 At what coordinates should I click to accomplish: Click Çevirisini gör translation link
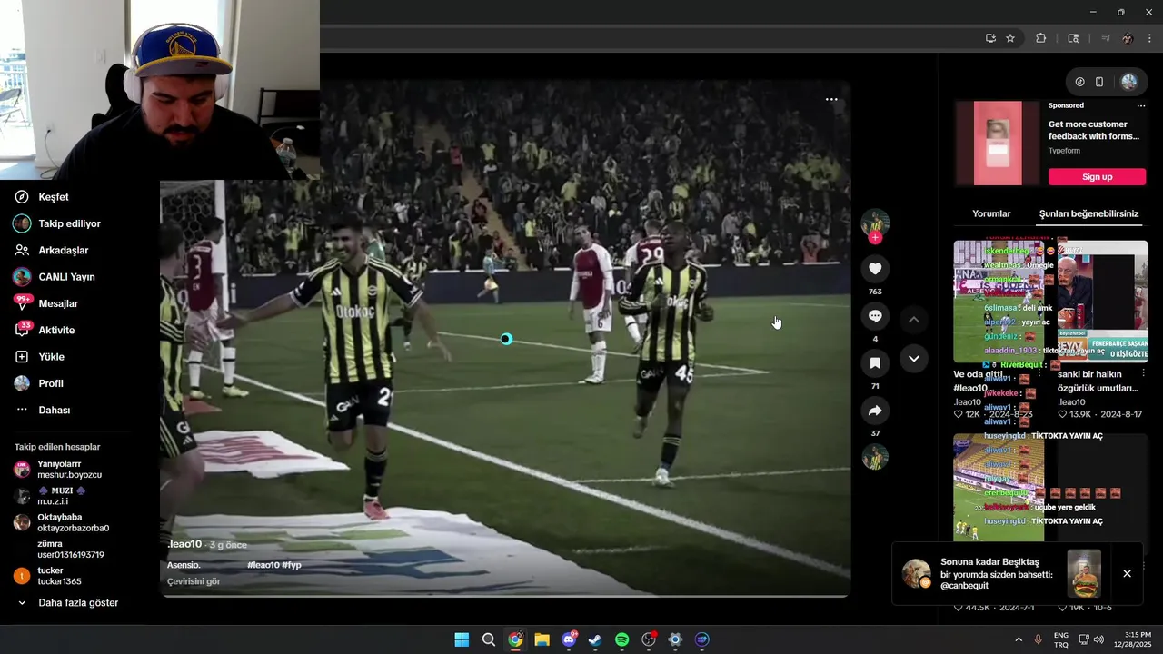pyautogui.click(x=194, y=582)
